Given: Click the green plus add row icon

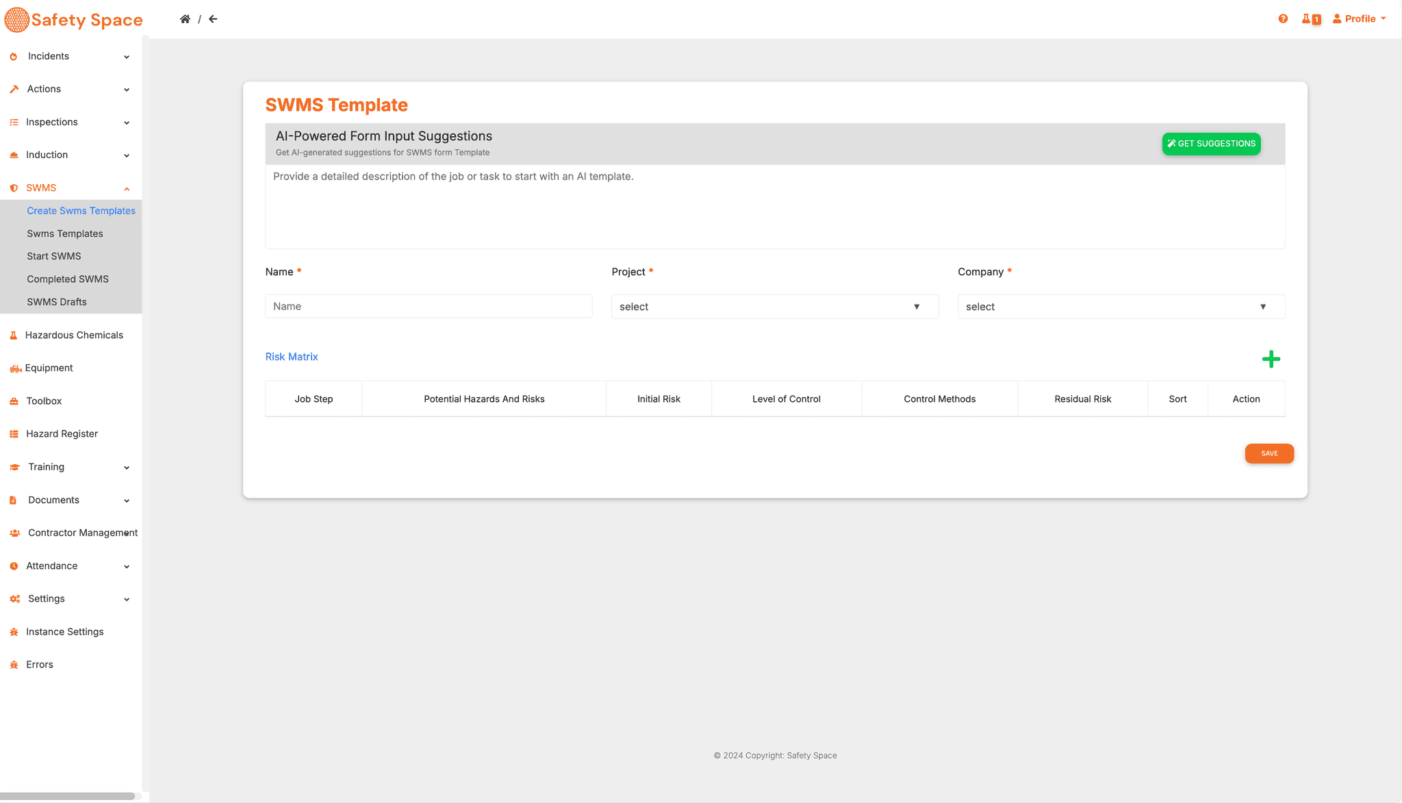Looking at the screenshot, I should 1271,359.
